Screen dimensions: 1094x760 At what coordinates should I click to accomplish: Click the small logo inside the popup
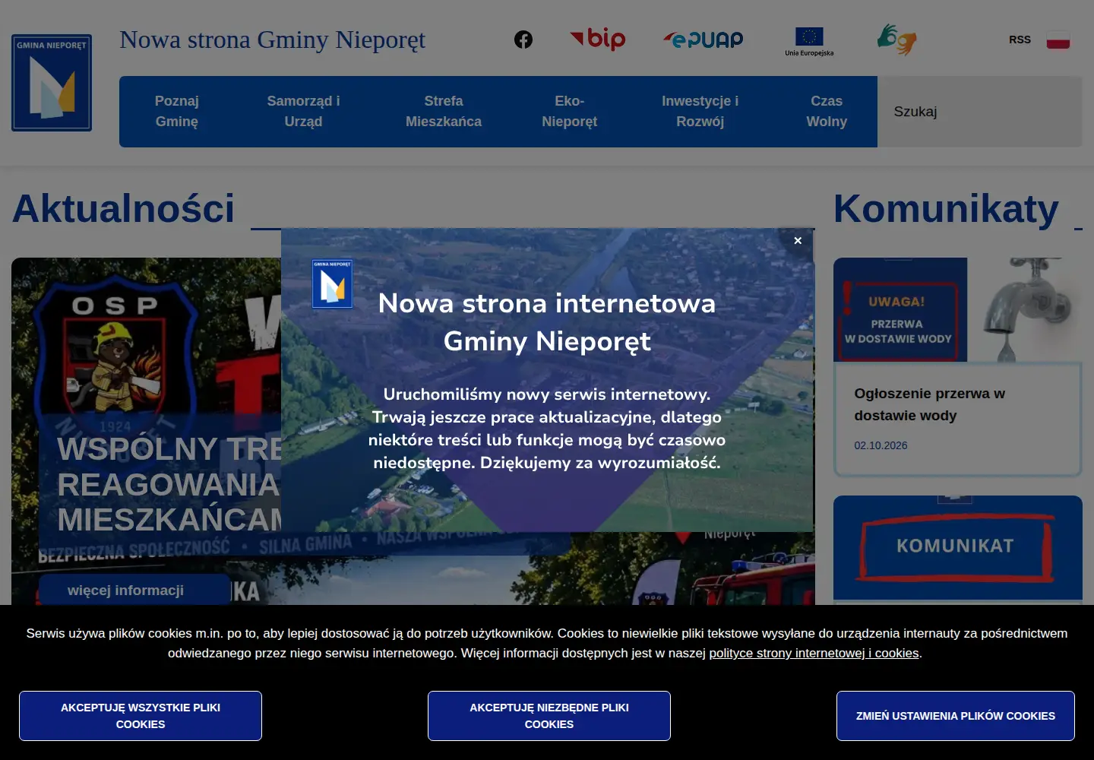(333, 283)
